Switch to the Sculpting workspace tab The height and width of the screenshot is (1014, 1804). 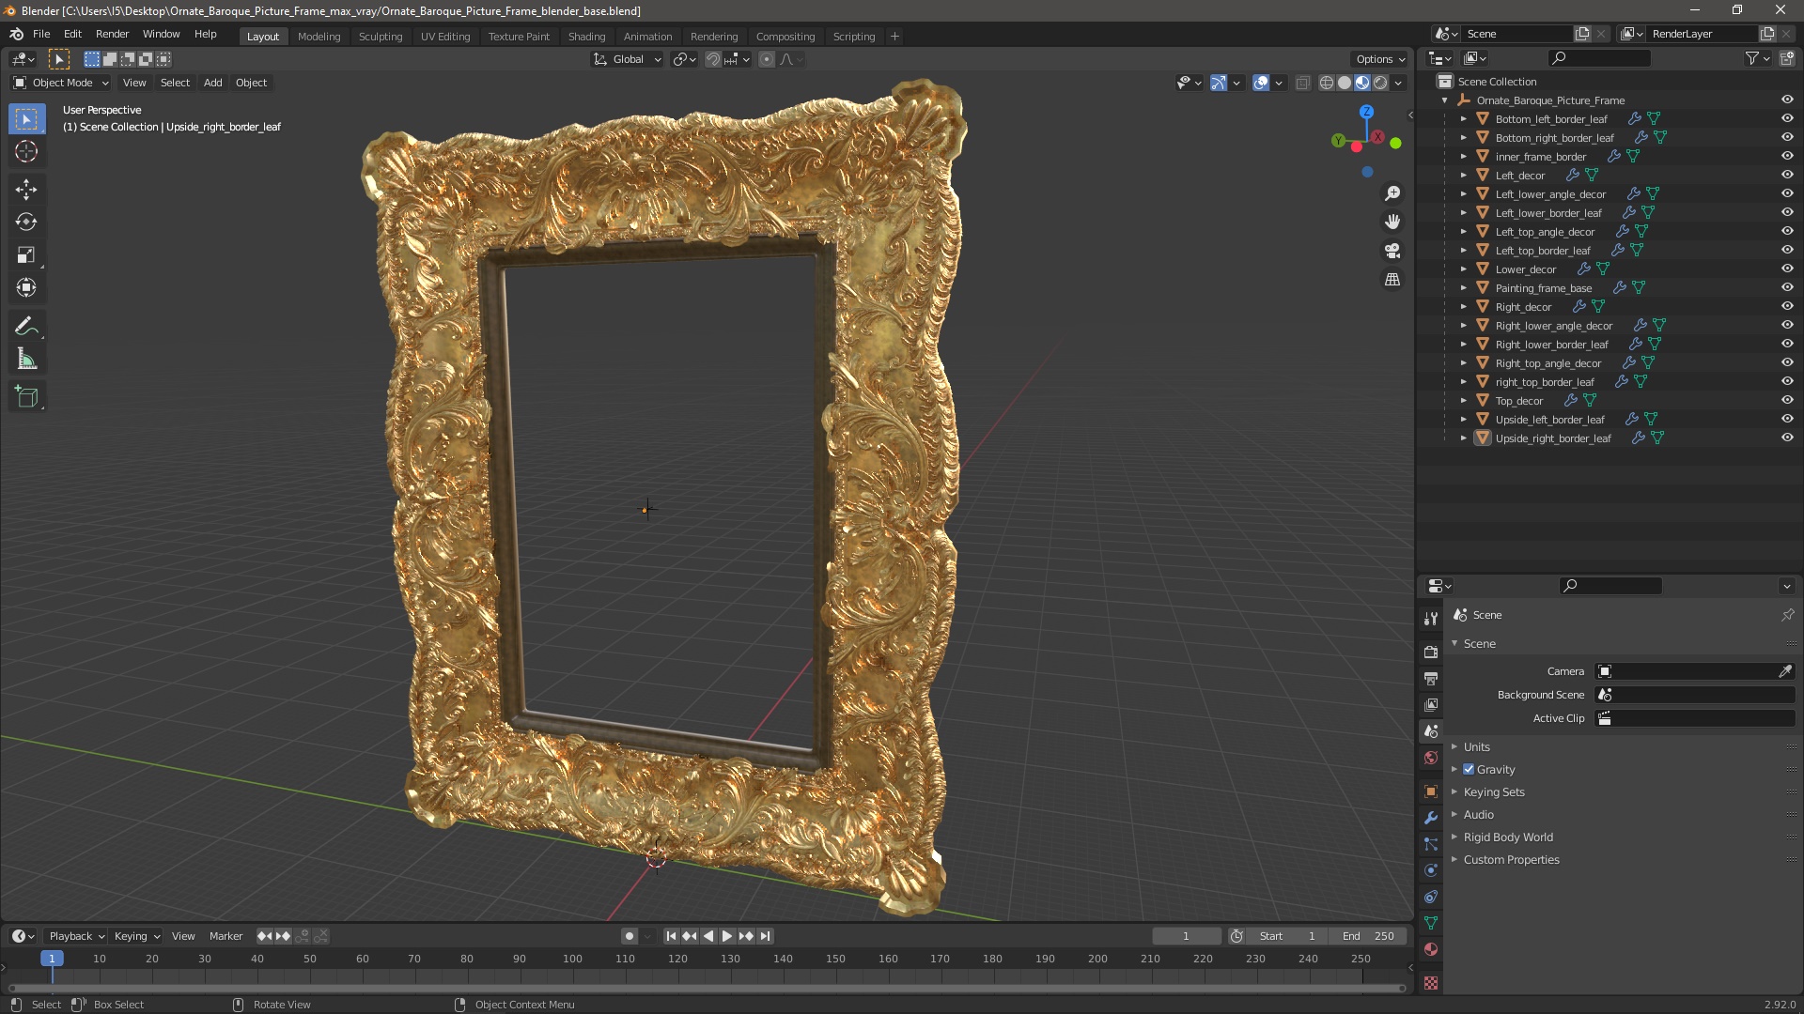tap(380, 36)
